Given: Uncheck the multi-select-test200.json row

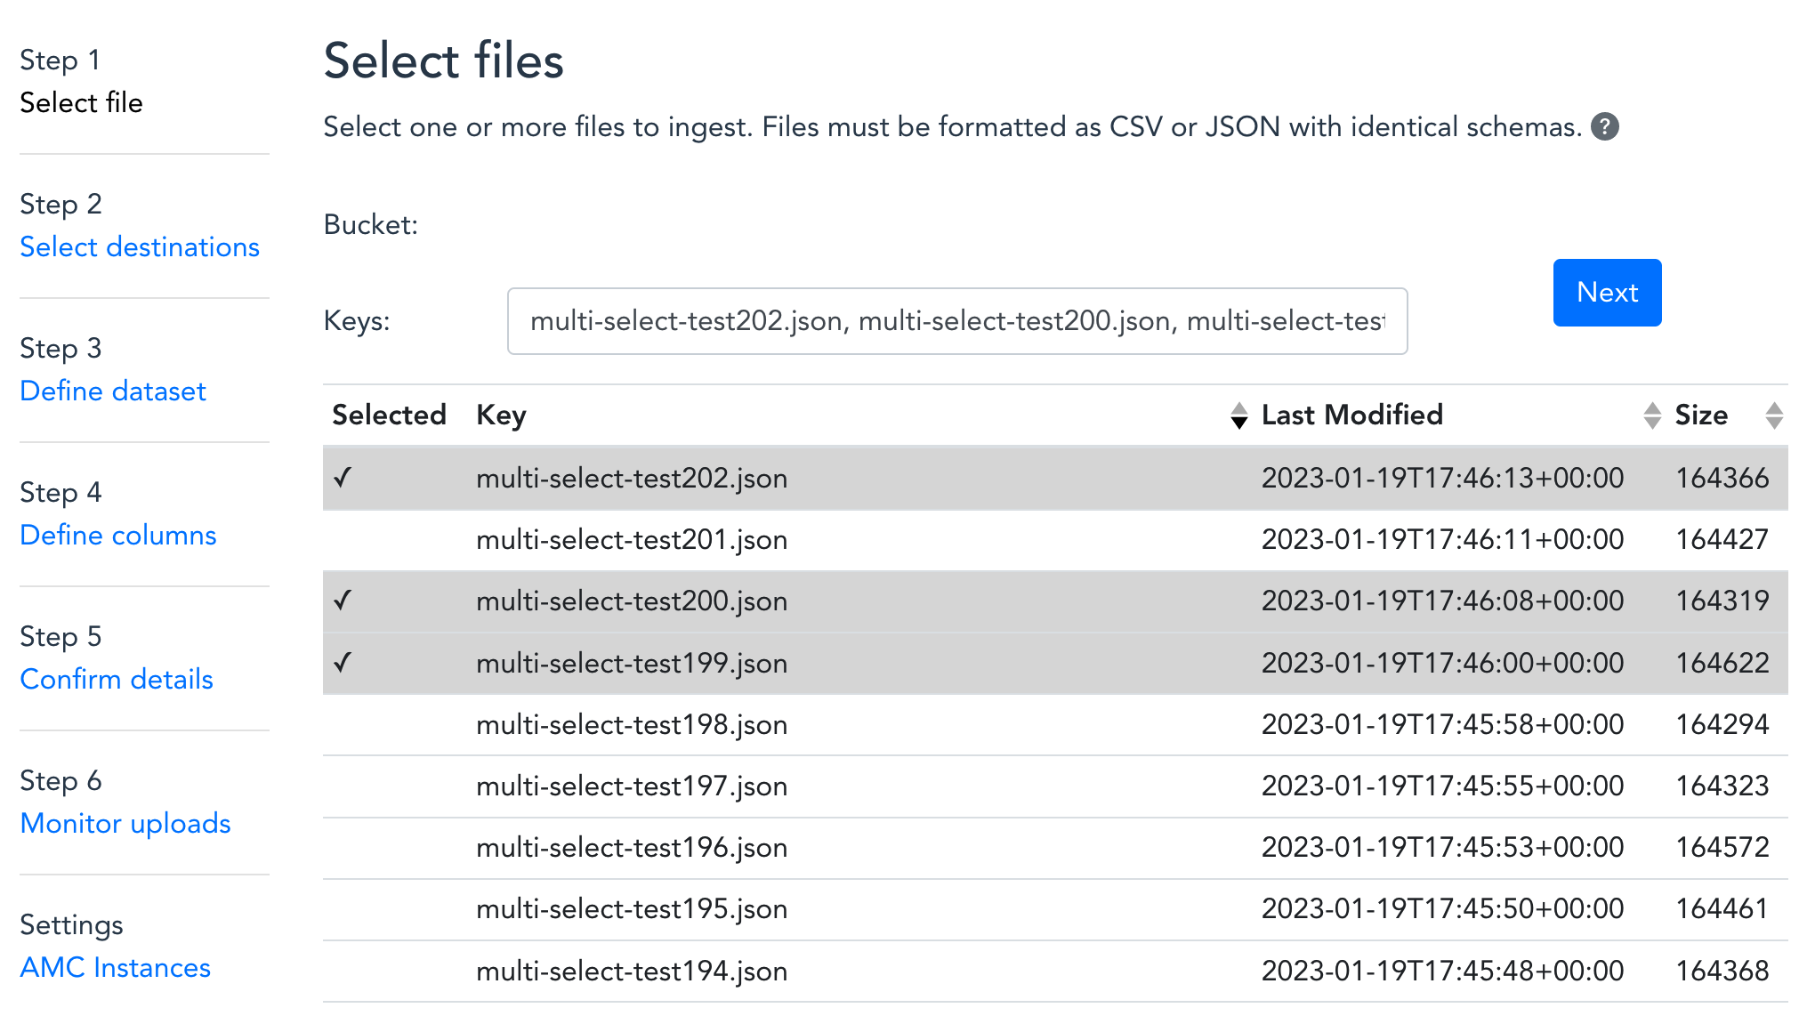Looking at the screenshot, I should pyautogui.click(x=343, y=601).
